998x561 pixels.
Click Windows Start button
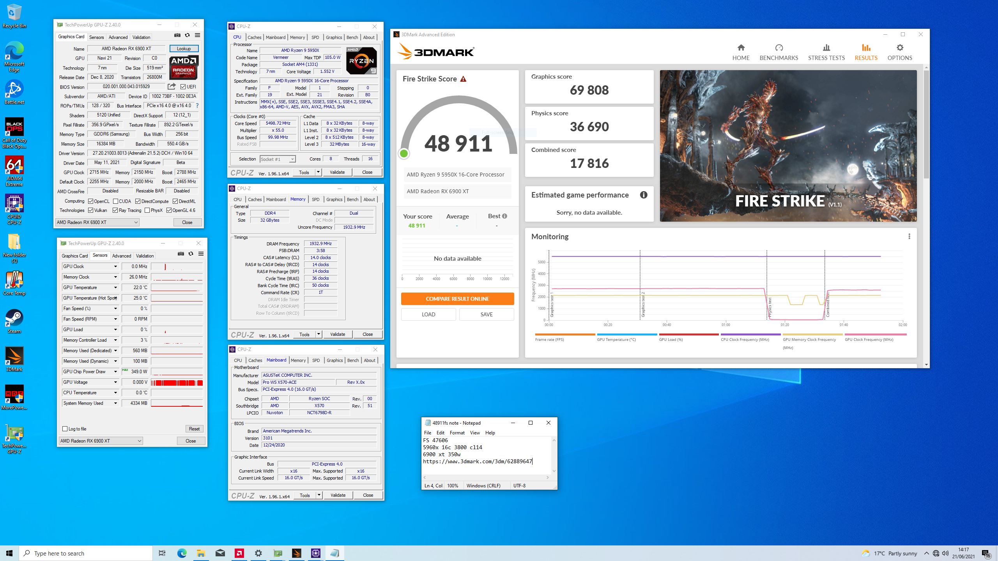pyautogui.click(x=9, y=553)
